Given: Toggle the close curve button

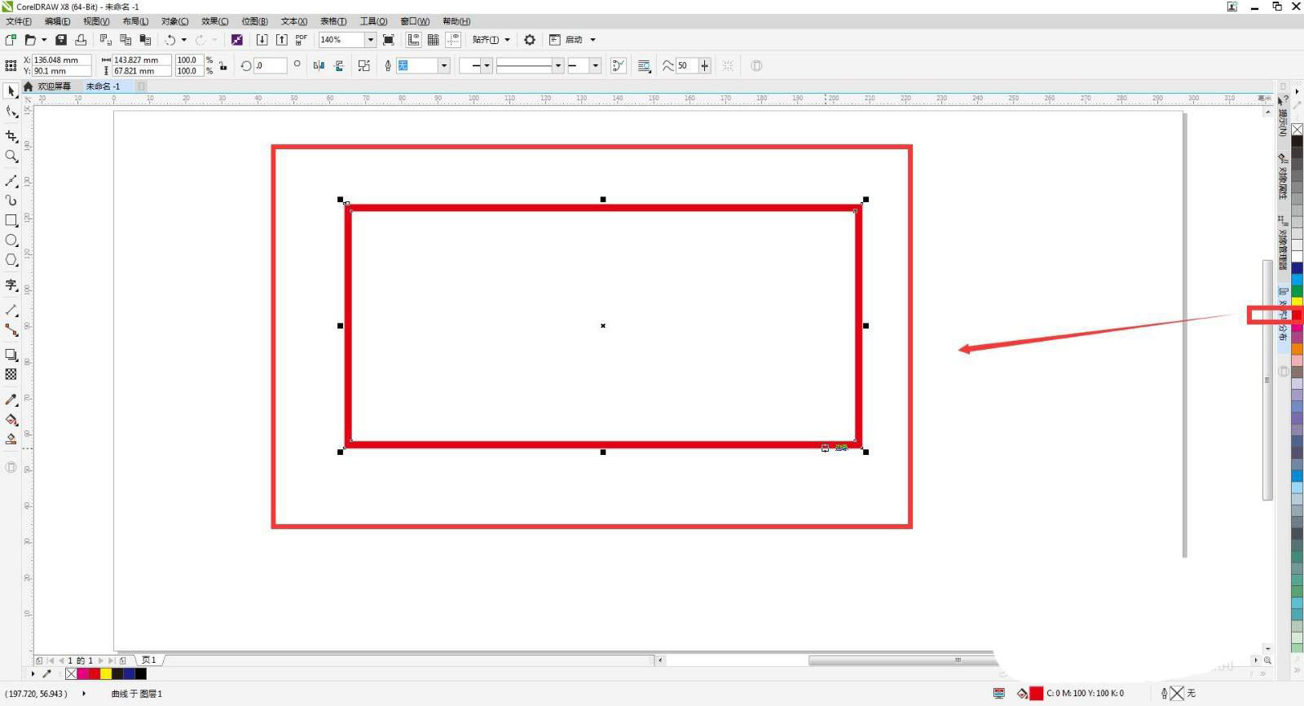Looking at the screenshot, I should tap(619, 65).
